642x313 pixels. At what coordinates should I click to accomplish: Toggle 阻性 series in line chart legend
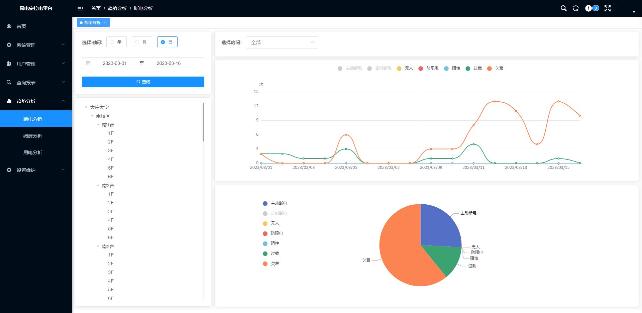(452, 68)
